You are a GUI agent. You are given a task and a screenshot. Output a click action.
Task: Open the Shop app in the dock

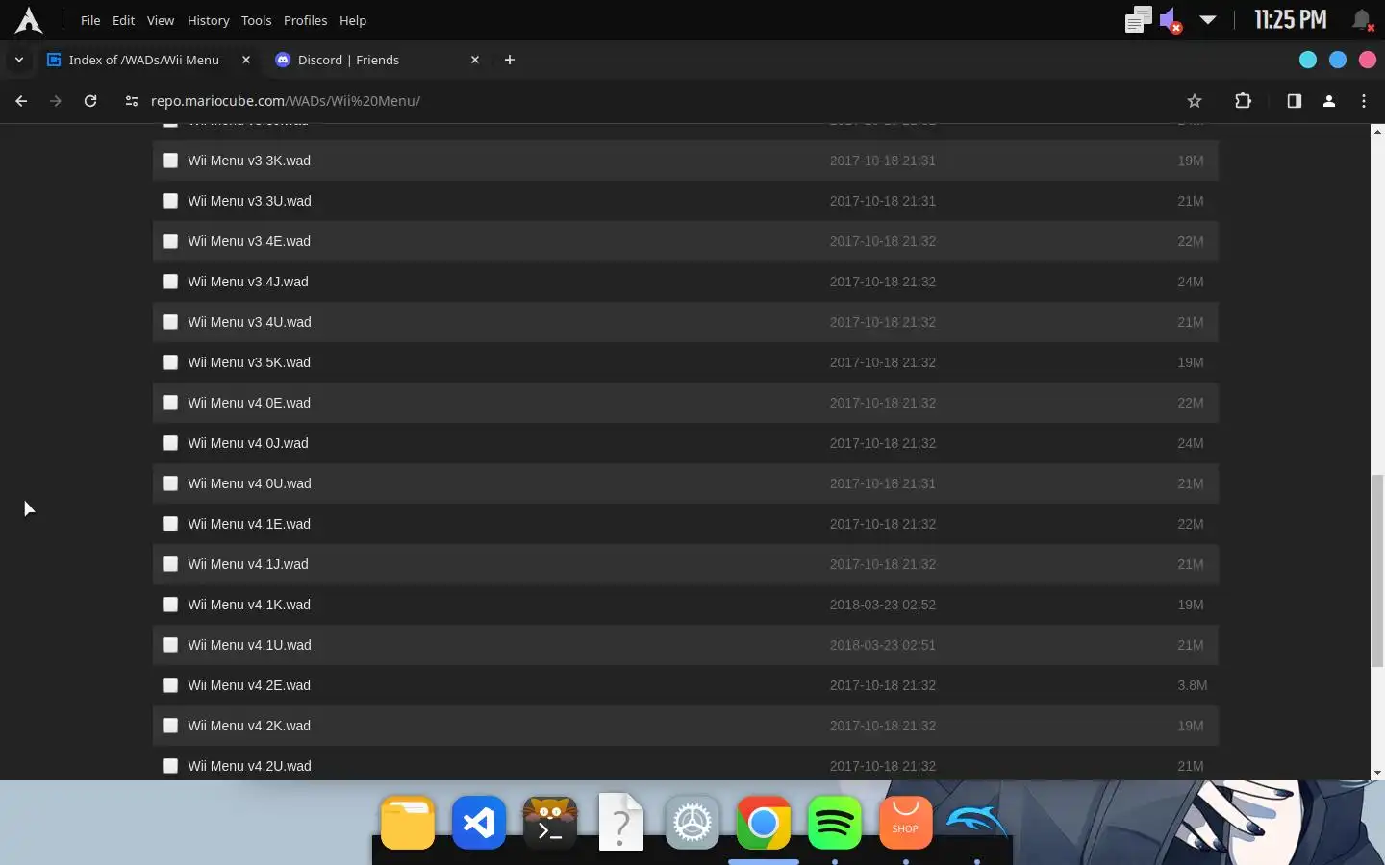(x=906, y=823)
